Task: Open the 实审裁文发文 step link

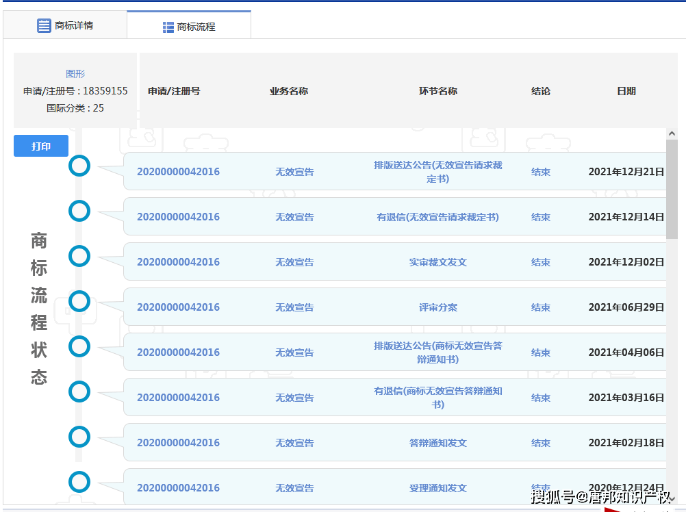Action: coord(437,262)
